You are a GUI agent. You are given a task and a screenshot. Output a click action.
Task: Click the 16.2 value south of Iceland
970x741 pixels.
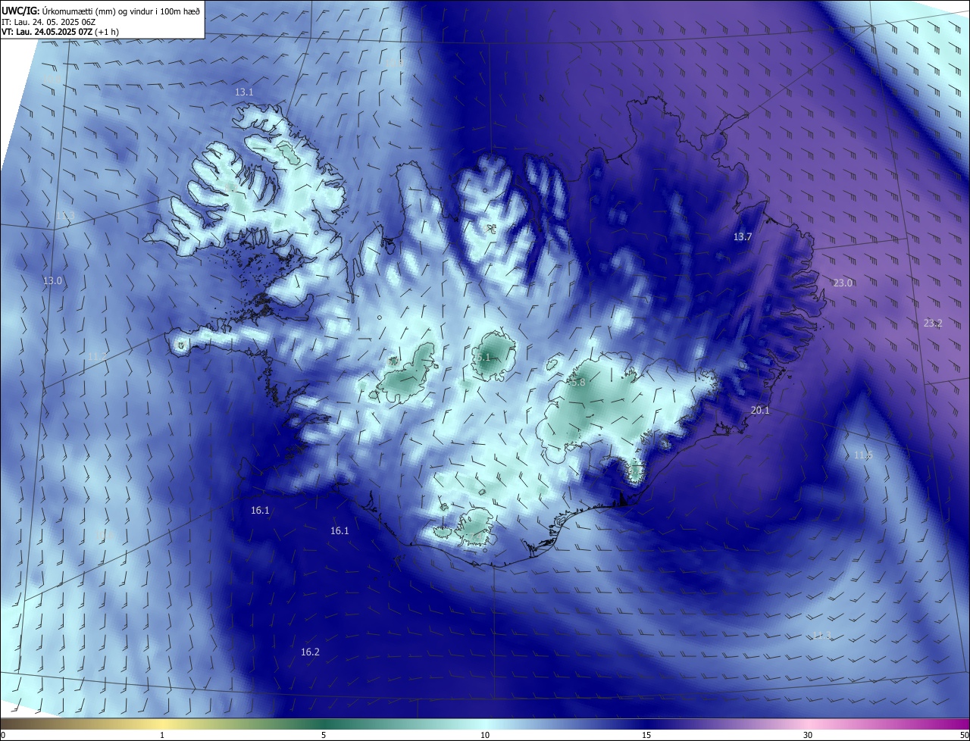click(x=310, y=652)
